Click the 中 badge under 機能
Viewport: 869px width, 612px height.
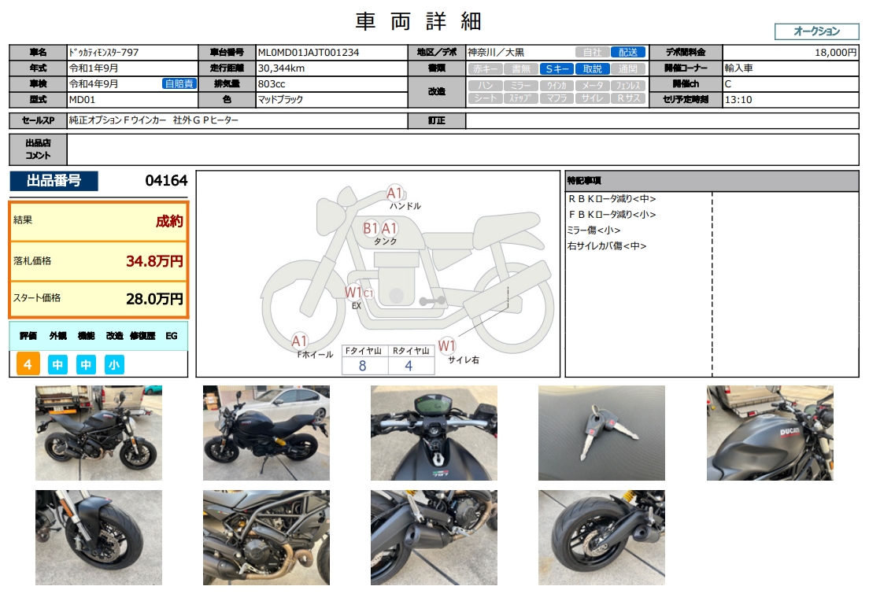[86, 365]
